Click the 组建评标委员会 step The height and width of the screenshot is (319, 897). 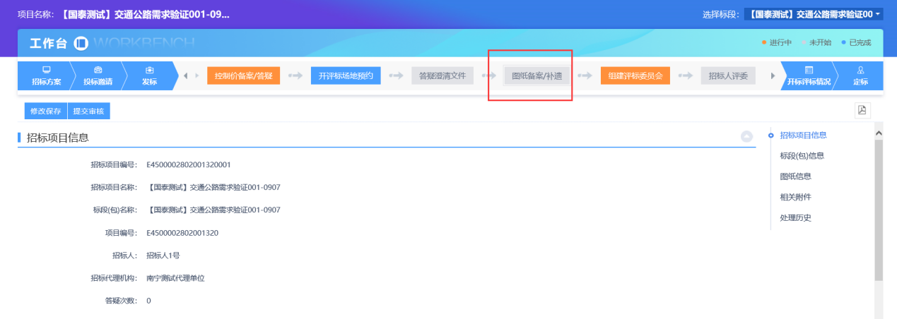635,76
